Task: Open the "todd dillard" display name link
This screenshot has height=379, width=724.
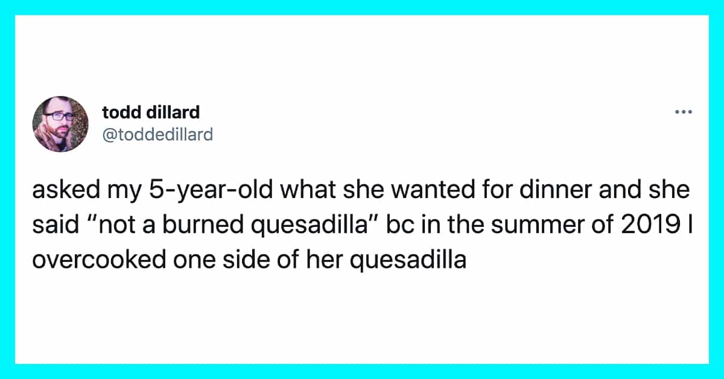Action: click(151, 112)
